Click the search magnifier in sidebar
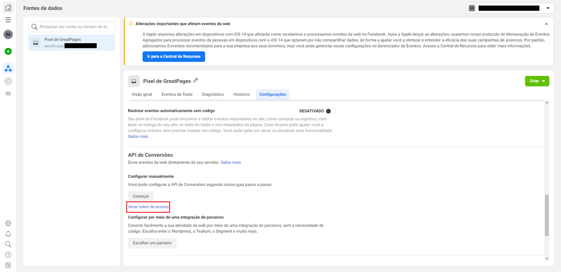Image resolution: width=561 pixels, height=272 pixels. (x=8, y=244)
